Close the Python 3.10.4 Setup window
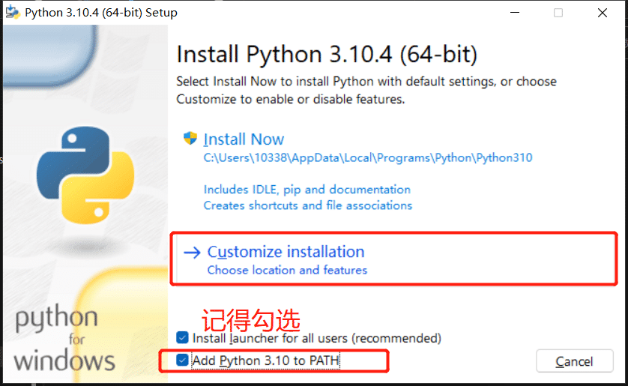 pyautogui.click(x=603, y=13)
